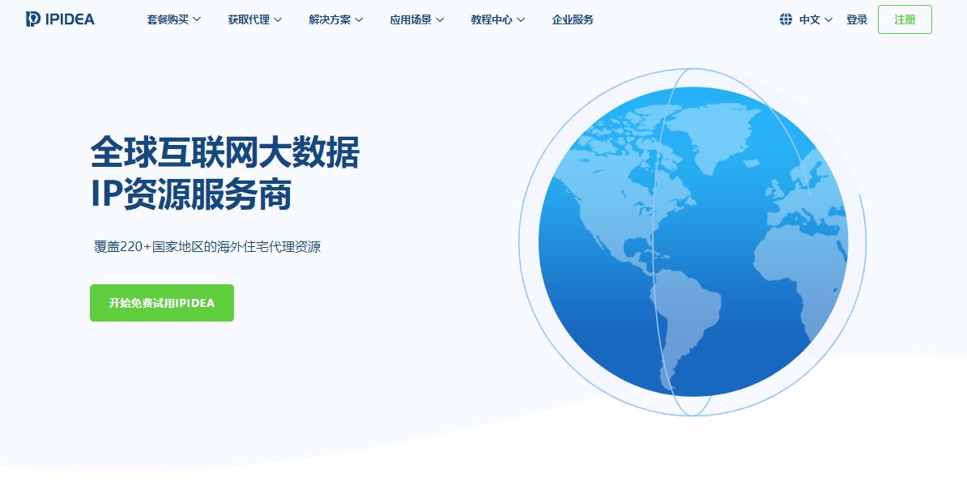The height and width of the screenshot is (503, 967).
Task: Expand the 解决方案 chevron
Action: click(359, 19)
